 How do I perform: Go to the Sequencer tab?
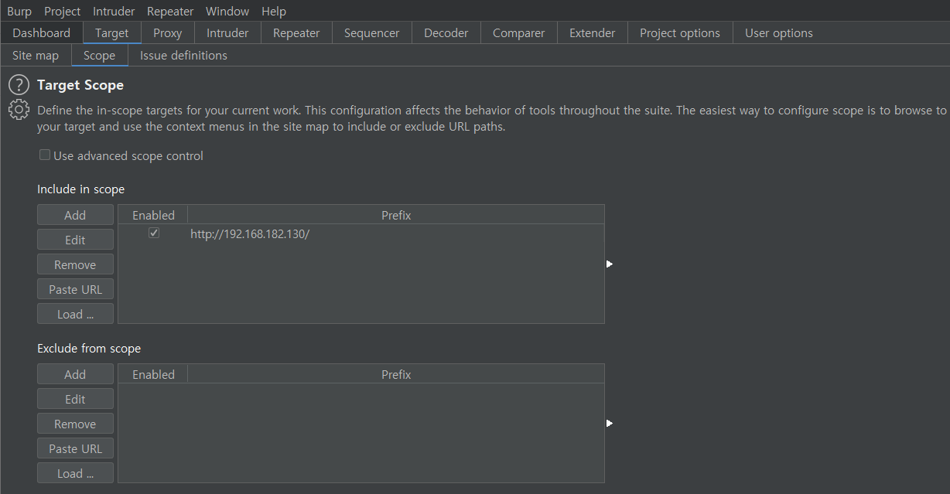pos(372,33)
